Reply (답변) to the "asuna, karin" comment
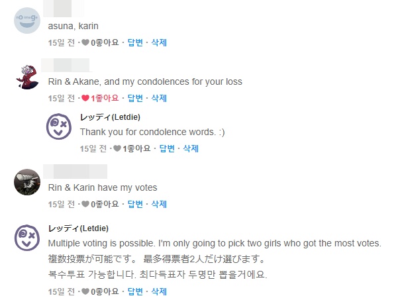The image size is (400, 302). pyautogui.click(x=136, y=43)
